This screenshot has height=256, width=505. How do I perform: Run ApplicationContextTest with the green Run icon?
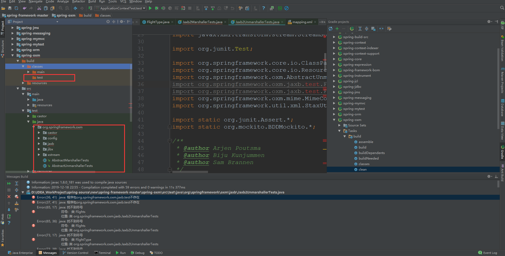click(x=150, y=8)
